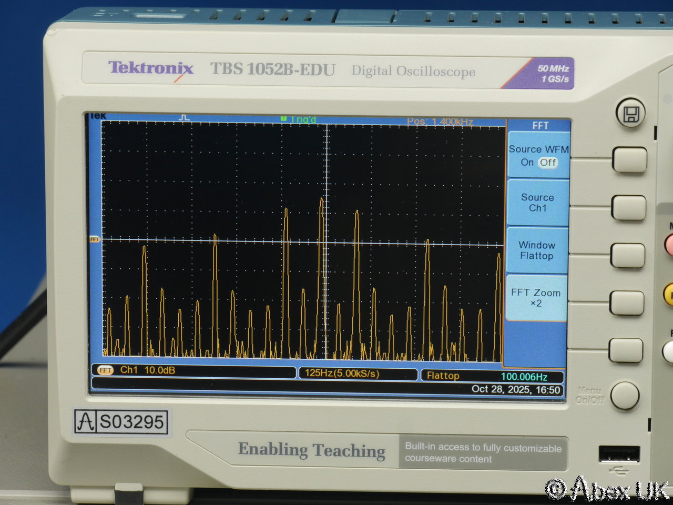Toggle Source WFM On/Off on screen

[x=538, y=156]
